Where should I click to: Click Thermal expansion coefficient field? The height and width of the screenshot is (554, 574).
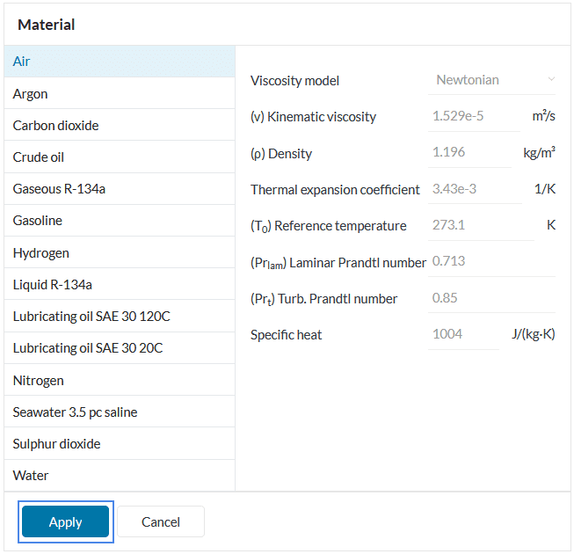[475, 189]
